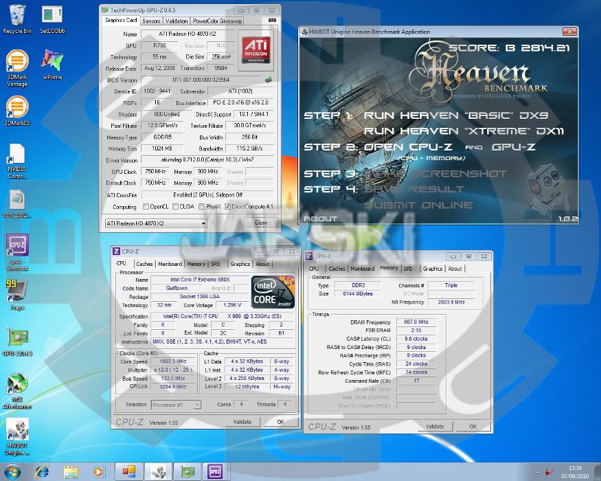Click the NB Frequency value 2803.9 MHz
Viewport: 601px width, 481px height.
[x=451, y=302]
